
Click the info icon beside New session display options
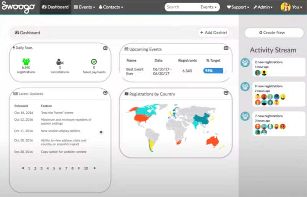click(101, 132)
